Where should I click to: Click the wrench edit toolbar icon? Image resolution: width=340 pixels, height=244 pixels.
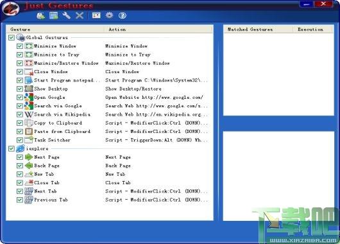coord(67,15)
